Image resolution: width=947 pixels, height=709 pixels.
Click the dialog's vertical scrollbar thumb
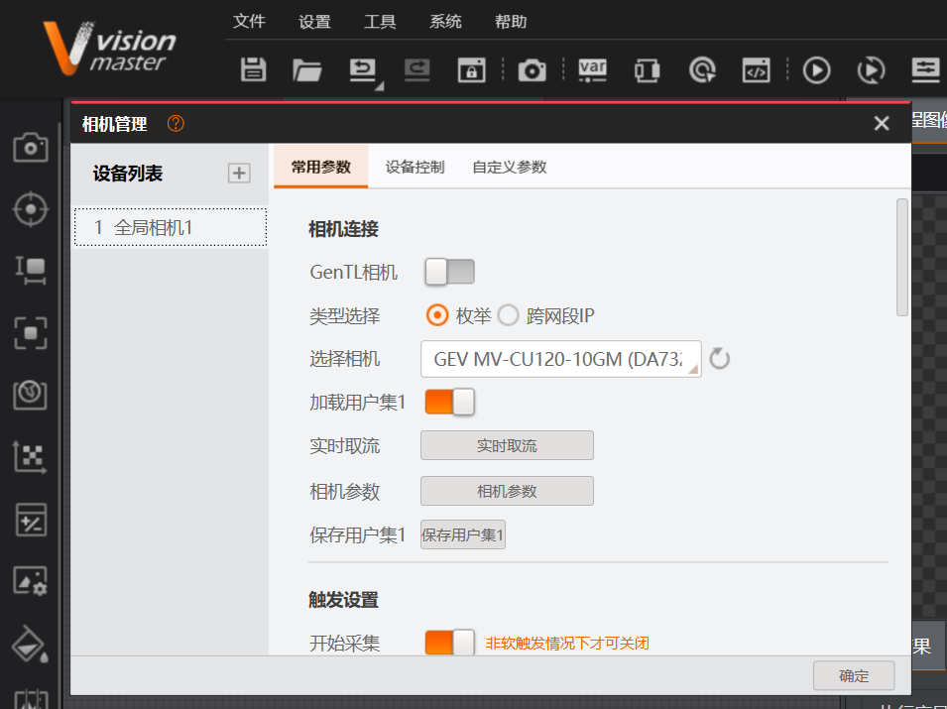point(902,257)
